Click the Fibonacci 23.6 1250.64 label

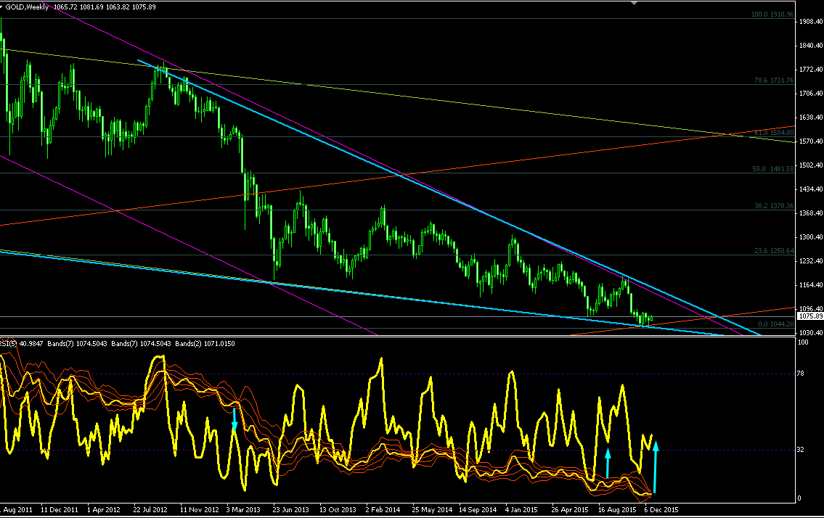(774, 251)
